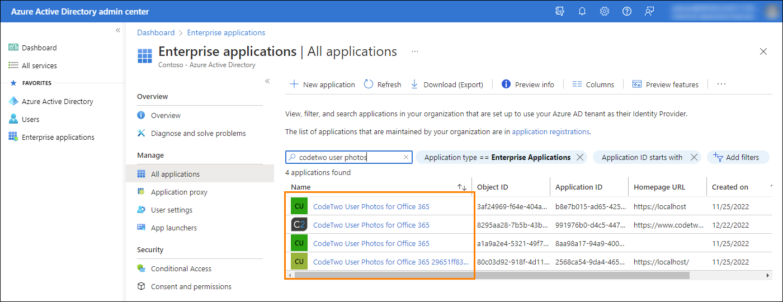The height and width of the screenshot is (302, 783).
Task: Open the portal settings gear icon
Action: [x=605, y=11]
